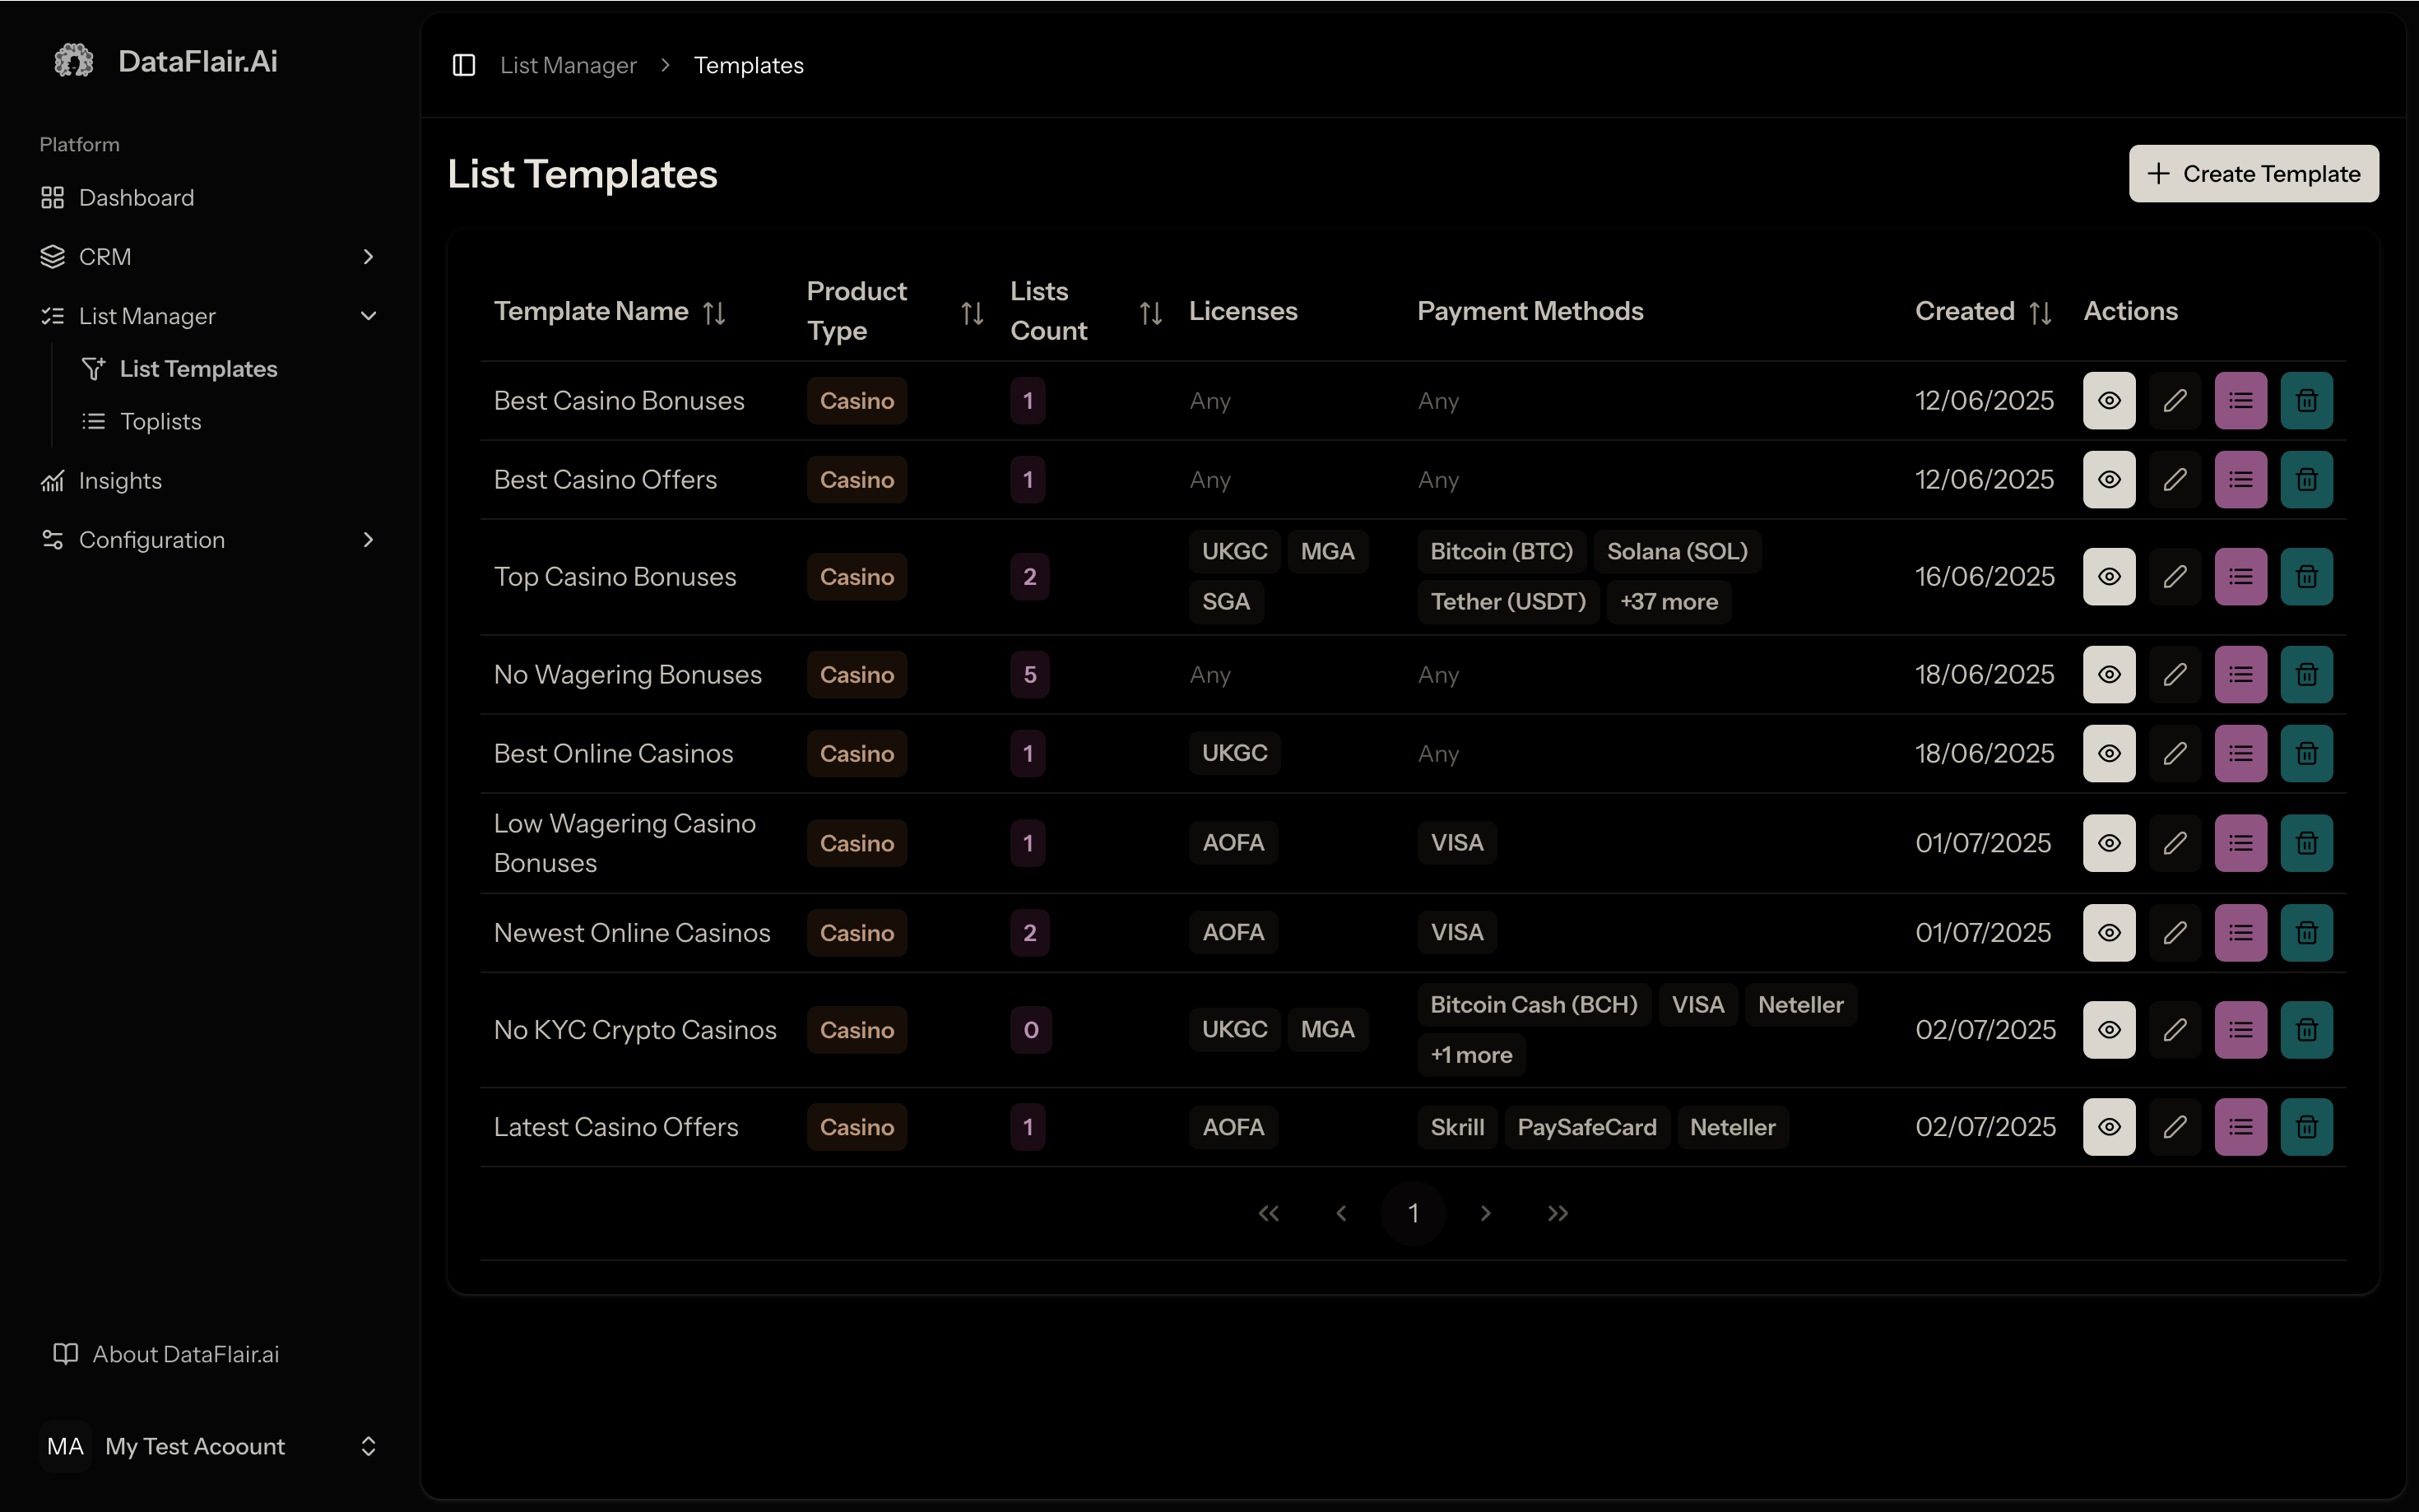2419x1512 pixels.
Task: Click the pencil icon for Newest Online Casinos
Action: point(2174,933)
